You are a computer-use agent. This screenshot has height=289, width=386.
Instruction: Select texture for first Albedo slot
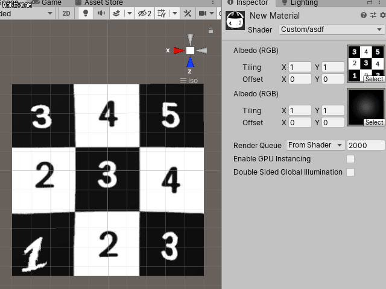(x=374, y=79)
